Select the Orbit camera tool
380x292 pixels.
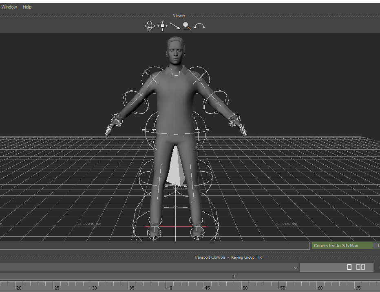coord(150,26)
